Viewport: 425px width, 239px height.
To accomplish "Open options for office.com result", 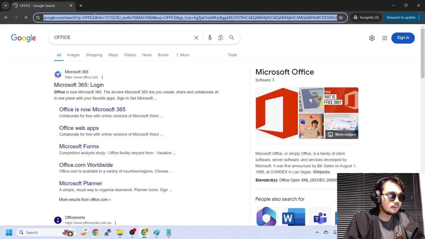I will (102, 77).
